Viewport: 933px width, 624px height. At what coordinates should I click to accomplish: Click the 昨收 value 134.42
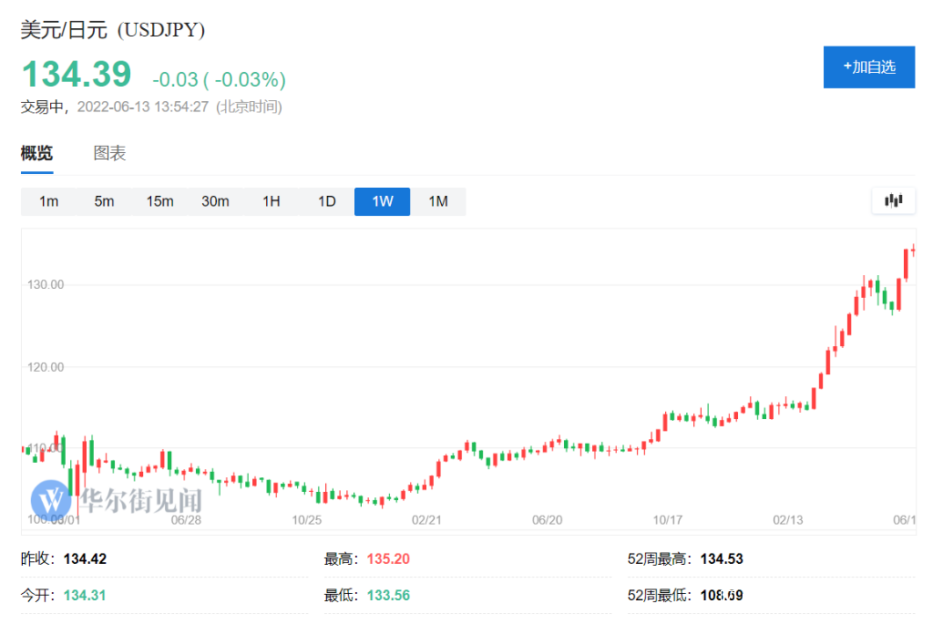click(85, 559)
